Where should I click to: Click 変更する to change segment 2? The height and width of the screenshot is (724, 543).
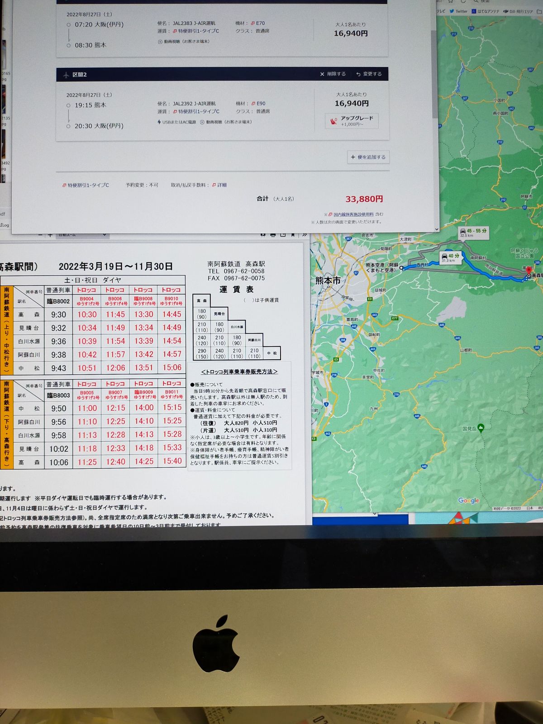point(369,74)
